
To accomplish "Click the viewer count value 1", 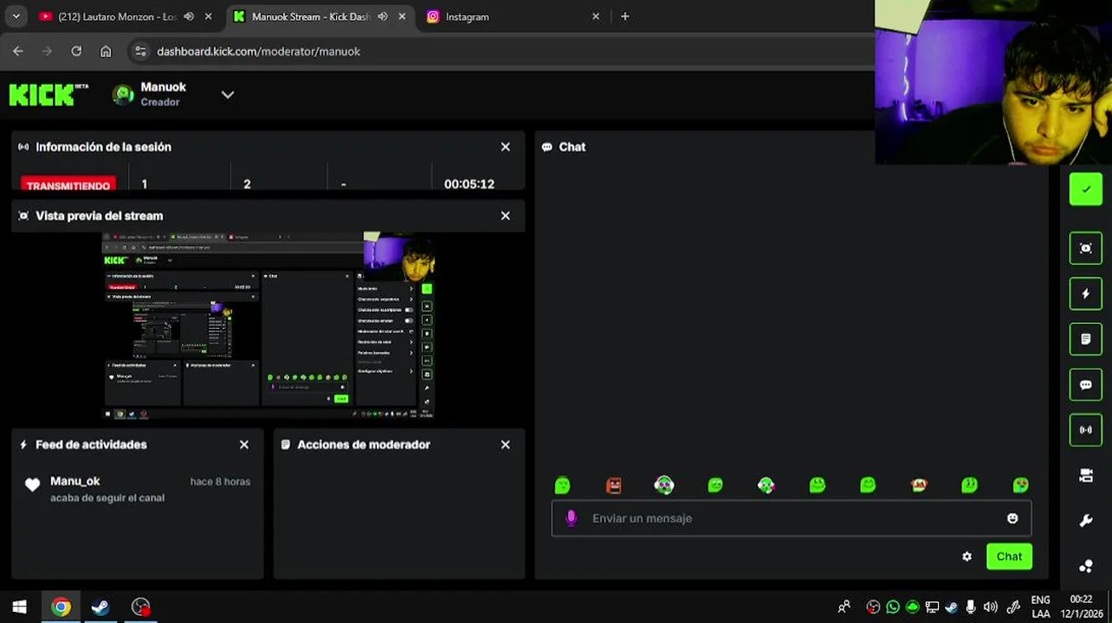I will [x=145, y=184].
